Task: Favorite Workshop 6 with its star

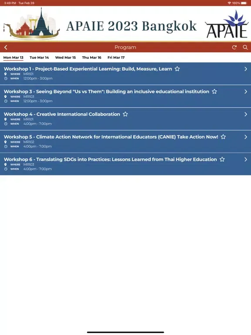Action: click(x=222, y=159)
